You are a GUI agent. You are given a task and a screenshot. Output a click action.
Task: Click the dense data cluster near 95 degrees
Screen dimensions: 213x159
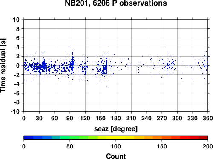(72, 65)
